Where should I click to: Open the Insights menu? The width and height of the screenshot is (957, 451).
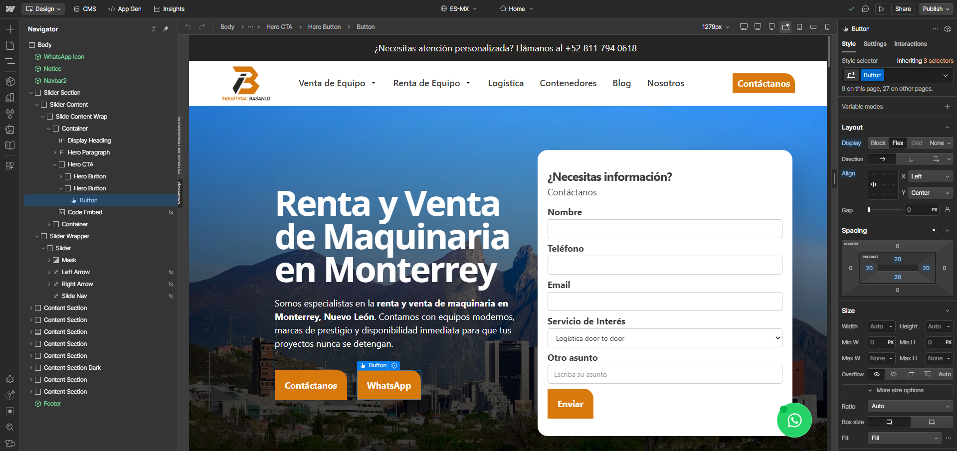(169, 9)
